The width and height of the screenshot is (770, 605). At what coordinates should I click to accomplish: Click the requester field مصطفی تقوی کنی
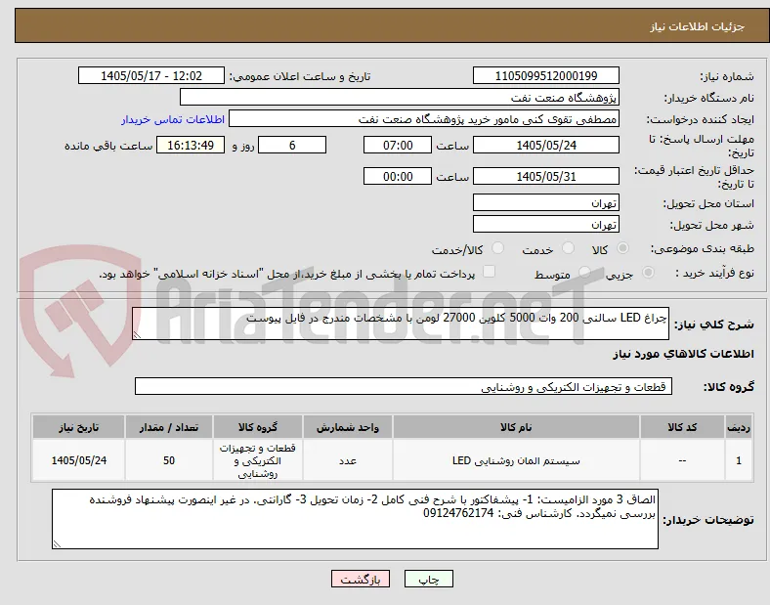coord(424,119)
